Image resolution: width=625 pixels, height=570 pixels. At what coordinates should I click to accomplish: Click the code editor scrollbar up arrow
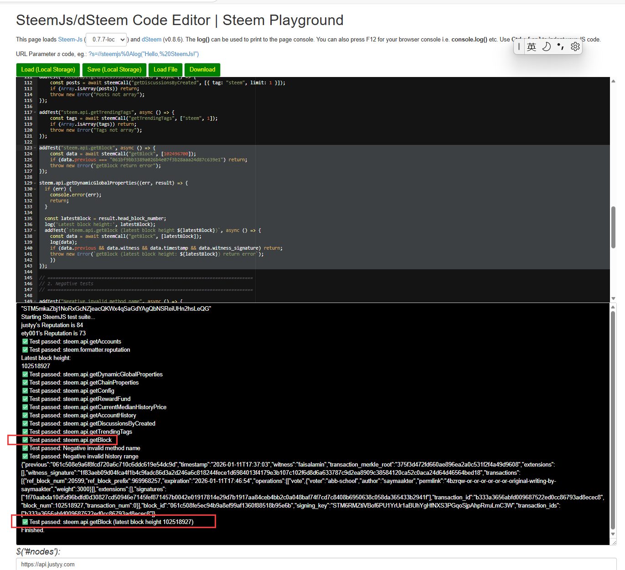pos(613,81)
